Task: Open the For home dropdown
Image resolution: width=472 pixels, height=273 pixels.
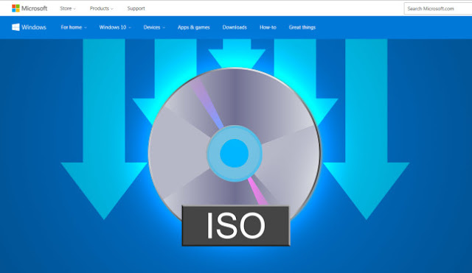Action: tap(74, 27)
